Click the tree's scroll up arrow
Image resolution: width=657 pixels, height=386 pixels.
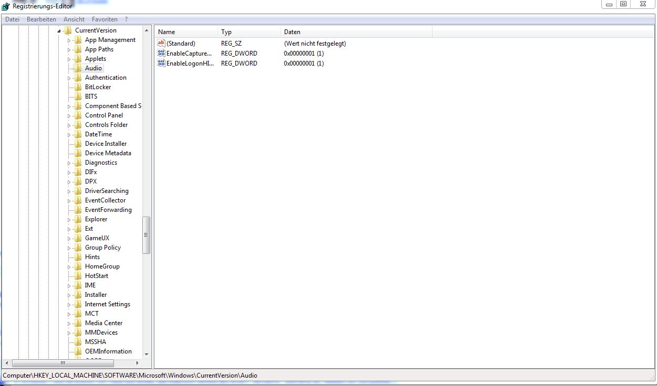(147, 30)
